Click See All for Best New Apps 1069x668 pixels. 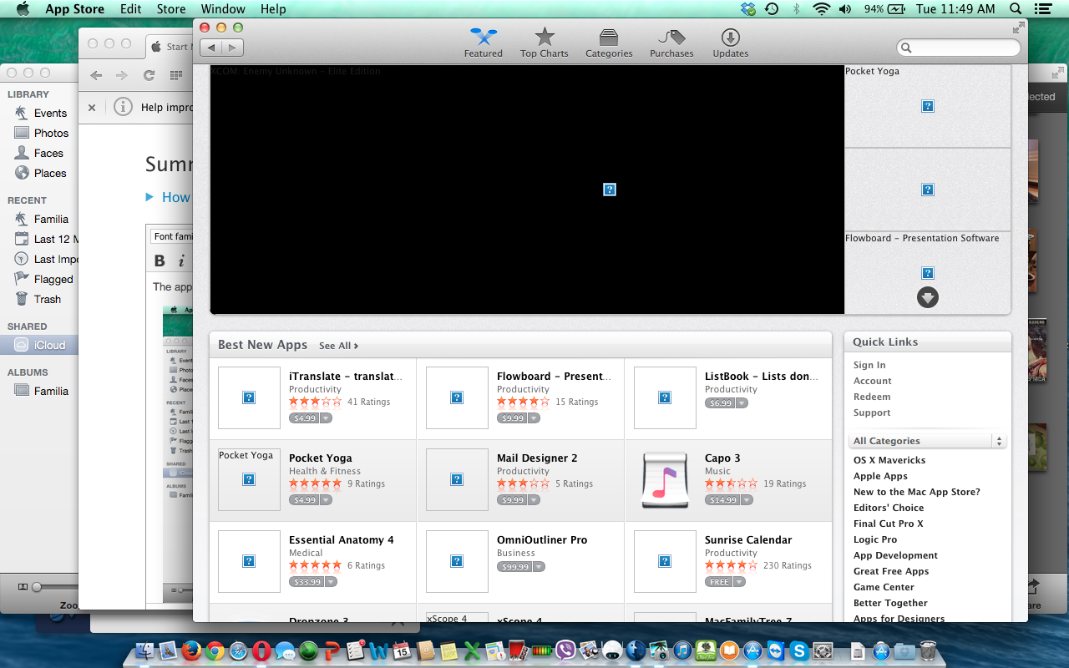(338, 346)
